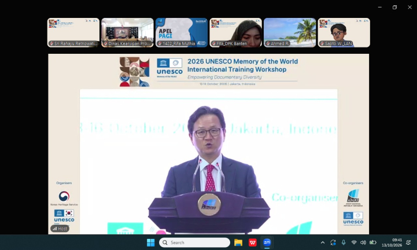Show hidden system tray icons
417x250 pixels.
coord(323,242)
